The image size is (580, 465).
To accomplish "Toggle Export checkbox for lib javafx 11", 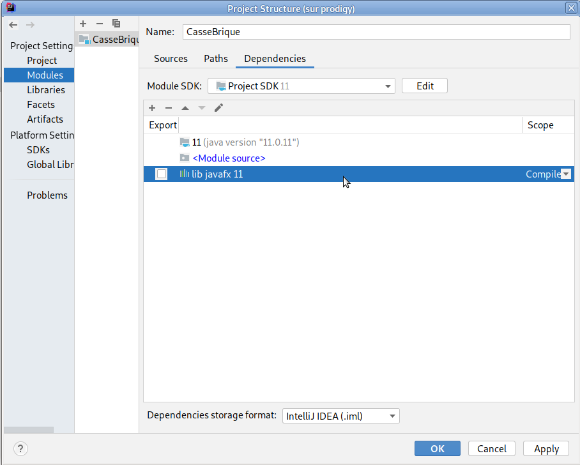I will pyautogui.click(x=162, y=174).
